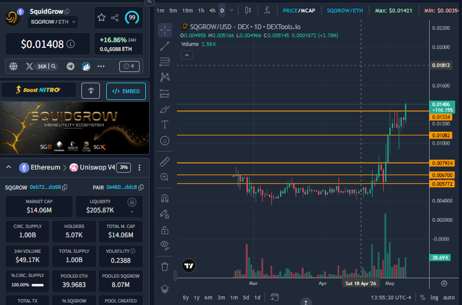Viewport: 462px width, 305px height.
Task: Click the price info icon
Action: 70,44
